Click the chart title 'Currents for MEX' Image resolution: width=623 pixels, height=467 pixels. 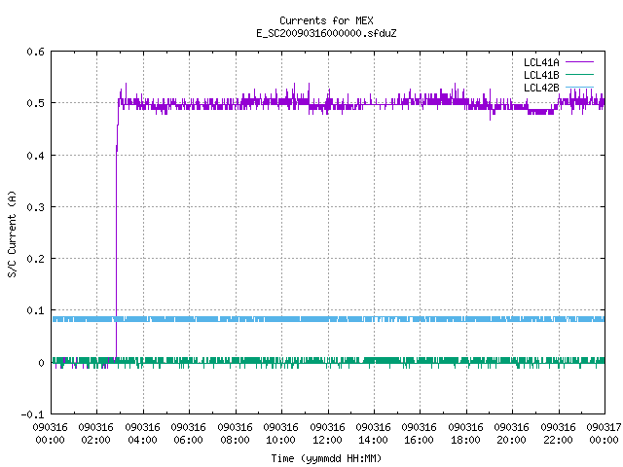click(x=326, y=20)
